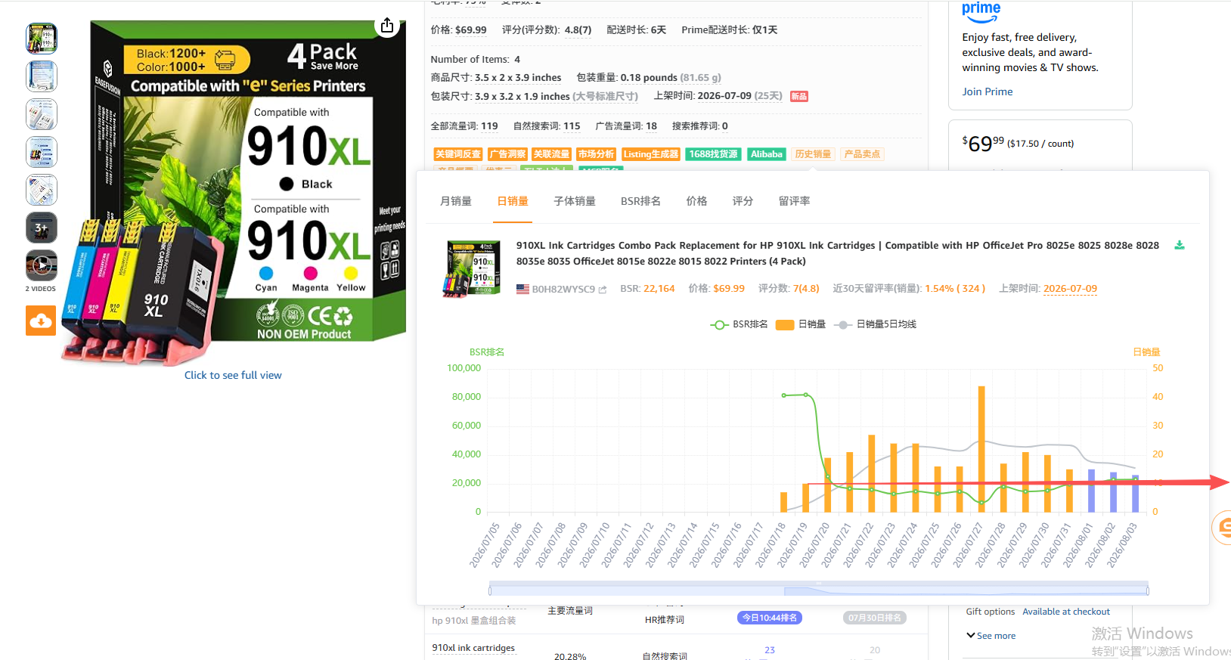
Task: Click the 今日10:44排名 pill button
Action: tap(770, 618)
